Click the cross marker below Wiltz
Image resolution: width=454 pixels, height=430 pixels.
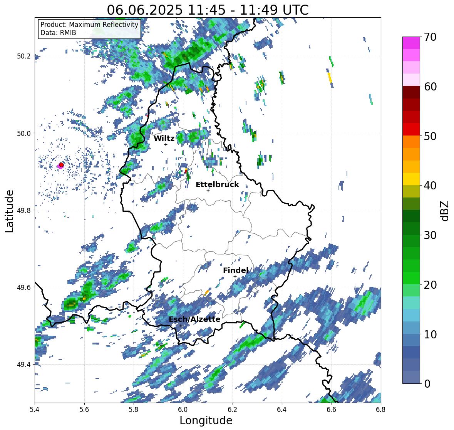tap(166, 144)
